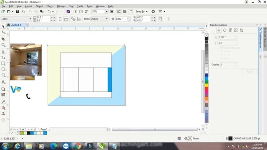Pick the red swatch in palette
Viewport: 267px width, 150px height.
coord(207,88)
